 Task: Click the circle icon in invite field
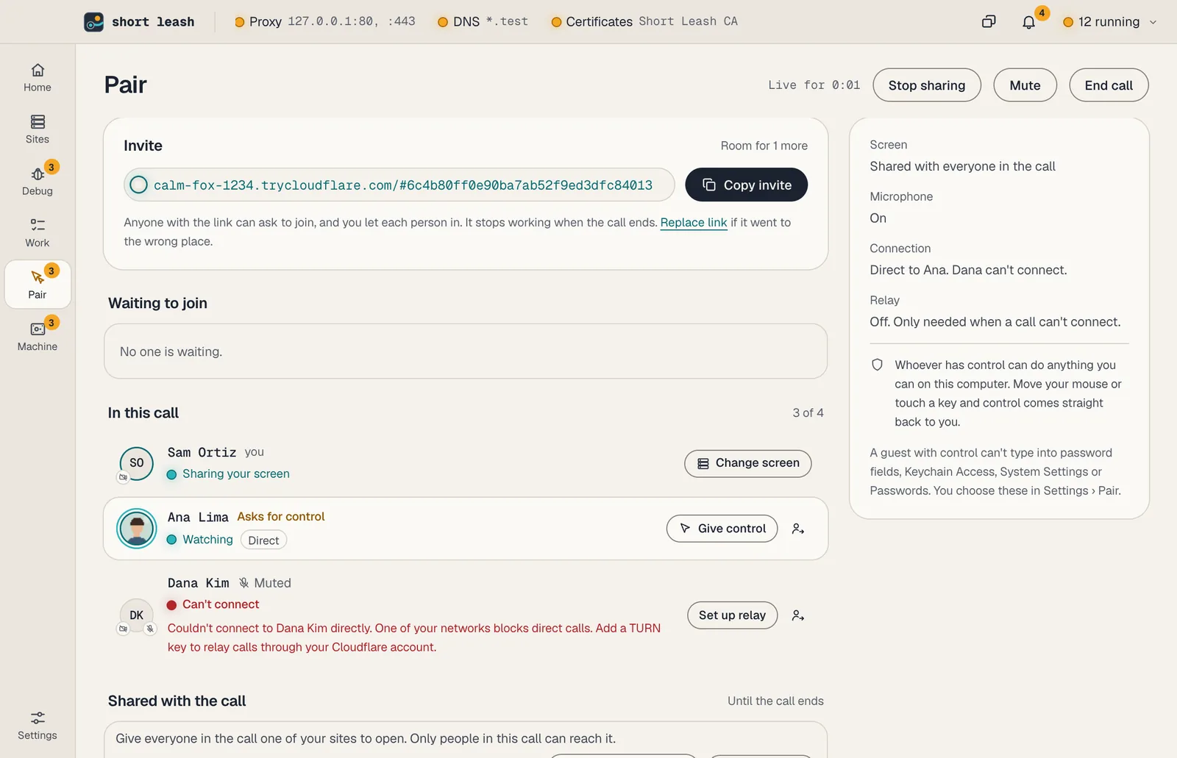click(x=138, y=185)
